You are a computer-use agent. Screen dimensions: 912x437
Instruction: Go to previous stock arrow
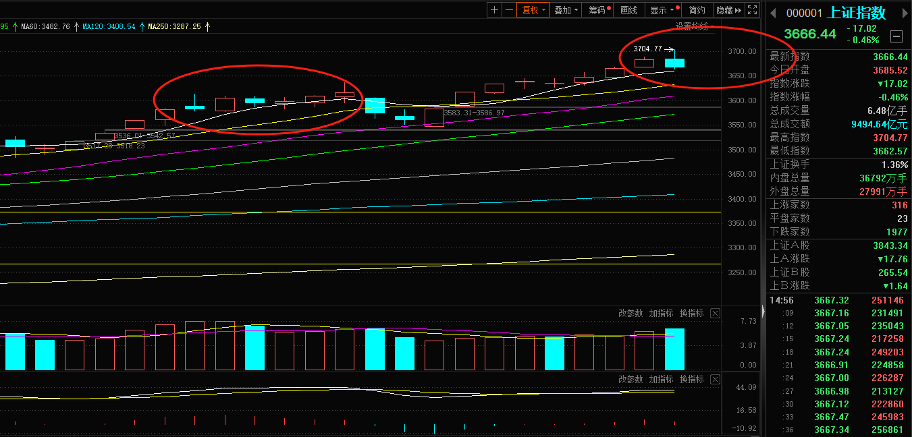774,13
